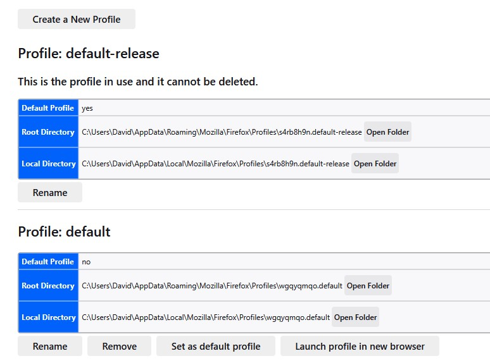
Task: Click the 'profile in use' notice text
Action: (137, 82)
